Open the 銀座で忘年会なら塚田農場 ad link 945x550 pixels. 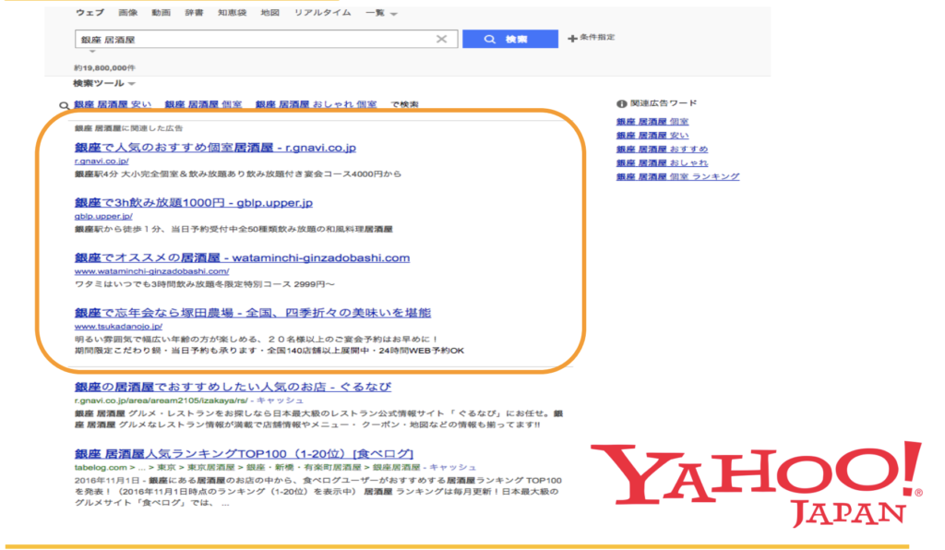(252, 313)
